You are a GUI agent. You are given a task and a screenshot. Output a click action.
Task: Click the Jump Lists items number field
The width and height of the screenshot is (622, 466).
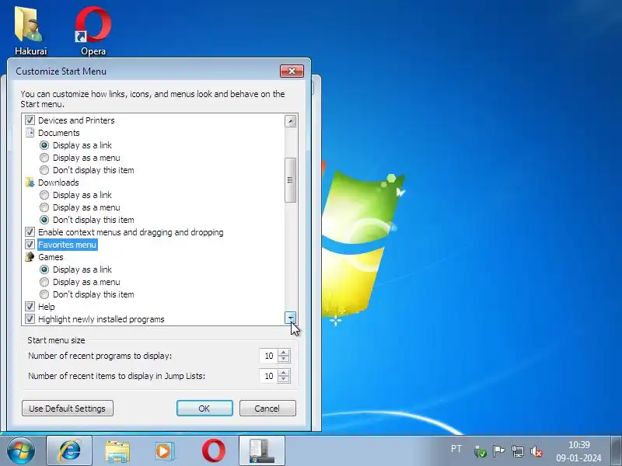tap(268, 376)
